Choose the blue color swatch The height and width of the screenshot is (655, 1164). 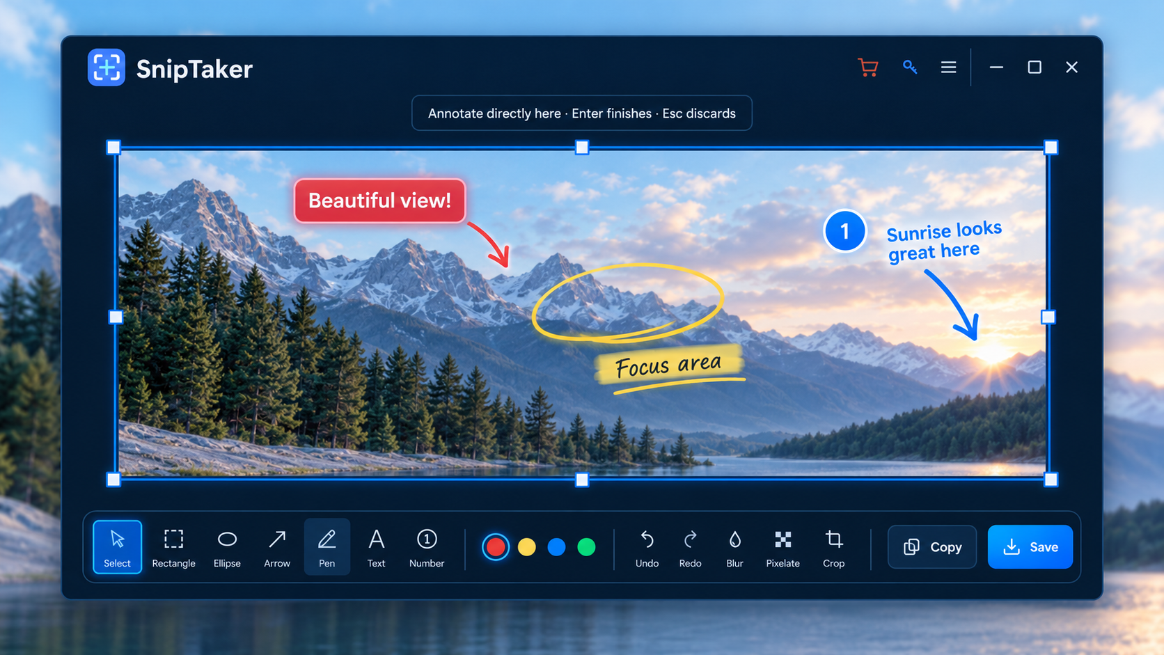click(556, 547)
